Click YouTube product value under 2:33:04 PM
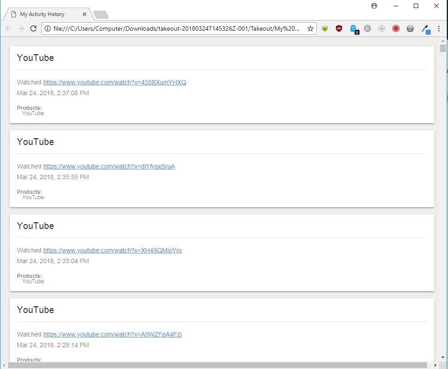 (33, 281)
